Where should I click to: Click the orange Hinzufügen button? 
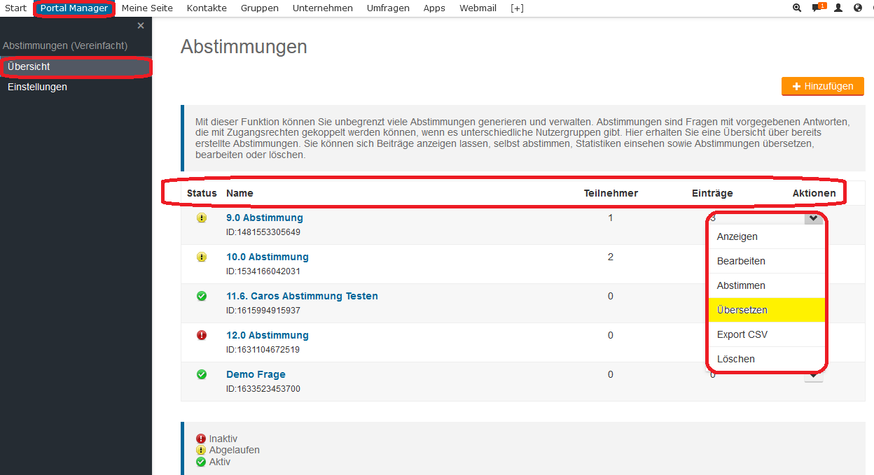tap(823, 86)
